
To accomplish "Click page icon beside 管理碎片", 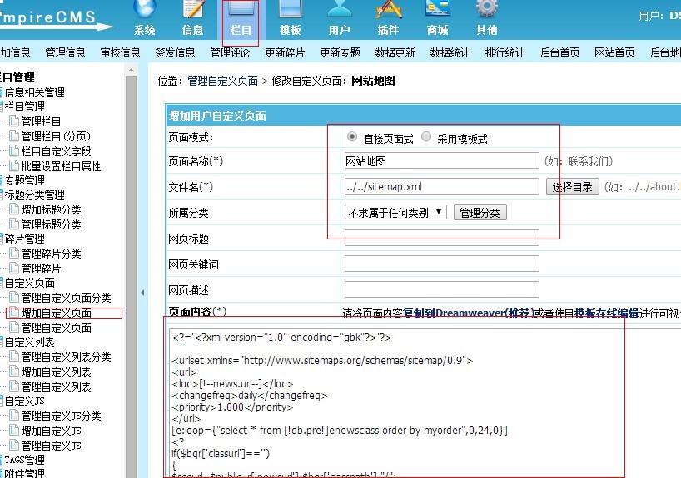I will (x=14, y=268).
